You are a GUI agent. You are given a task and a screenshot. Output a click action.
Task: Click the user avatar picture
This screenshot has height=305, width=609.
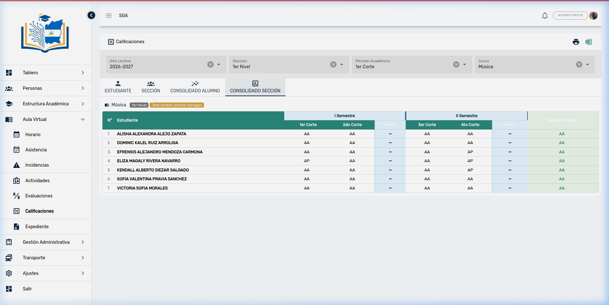coord(593,16)
